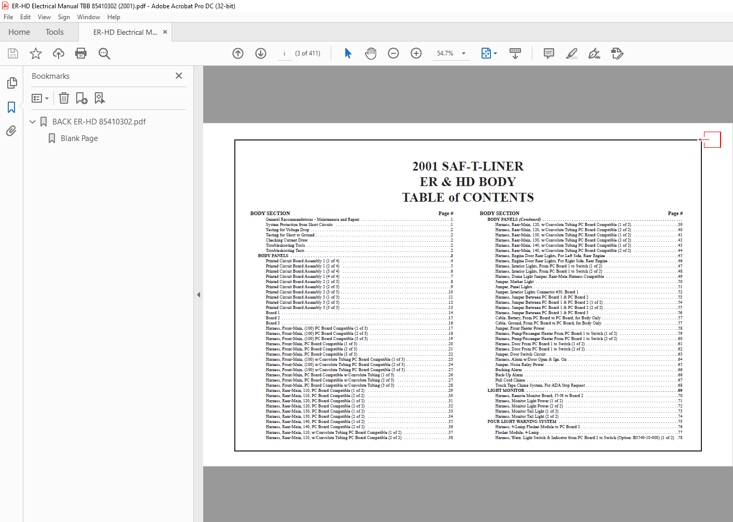Open the Sign document tool
This screenshot has height=522, width=733.
595,53
